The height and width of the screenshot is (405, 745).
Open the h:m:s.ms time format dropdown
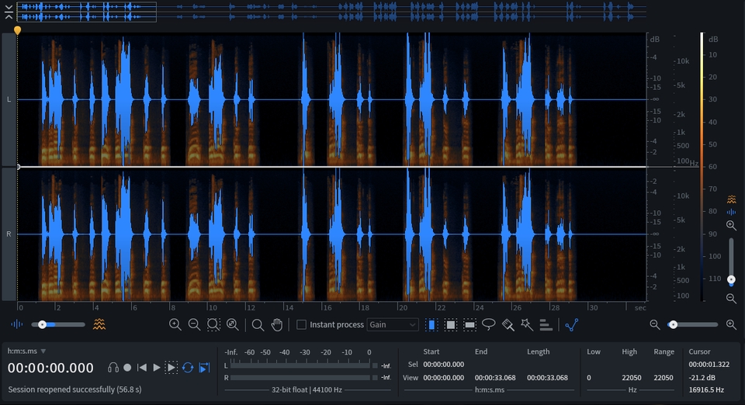(x=26, y=351)
